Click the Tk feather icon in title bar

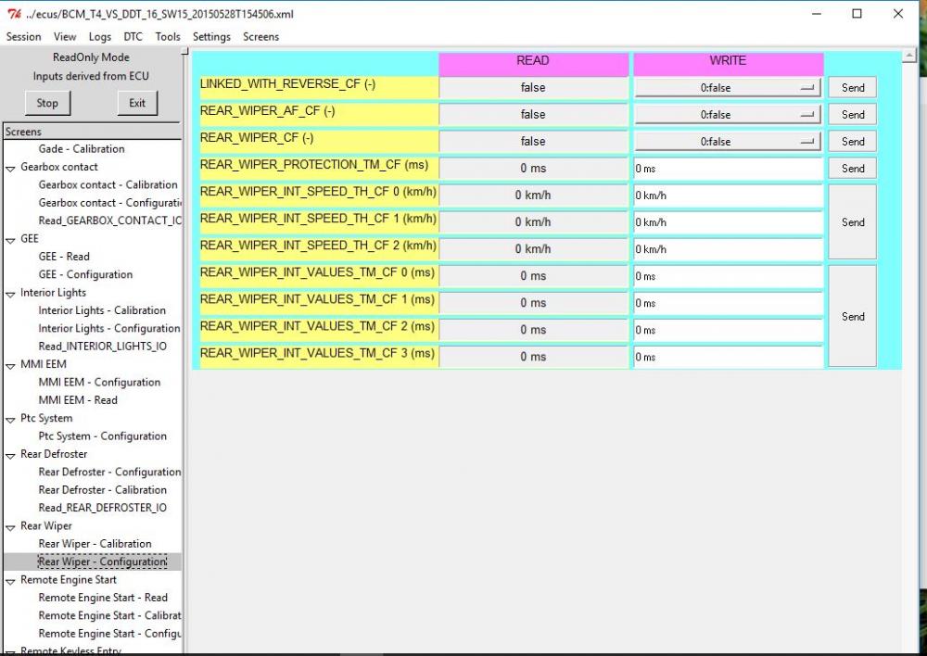(14, 14)
